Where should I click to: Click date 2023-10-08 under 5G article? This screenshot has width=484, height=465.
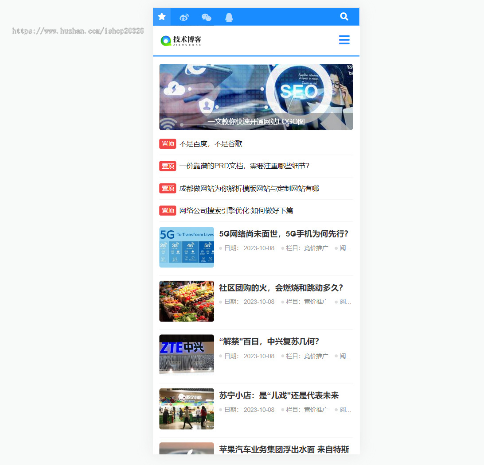[x=259, y=248]
